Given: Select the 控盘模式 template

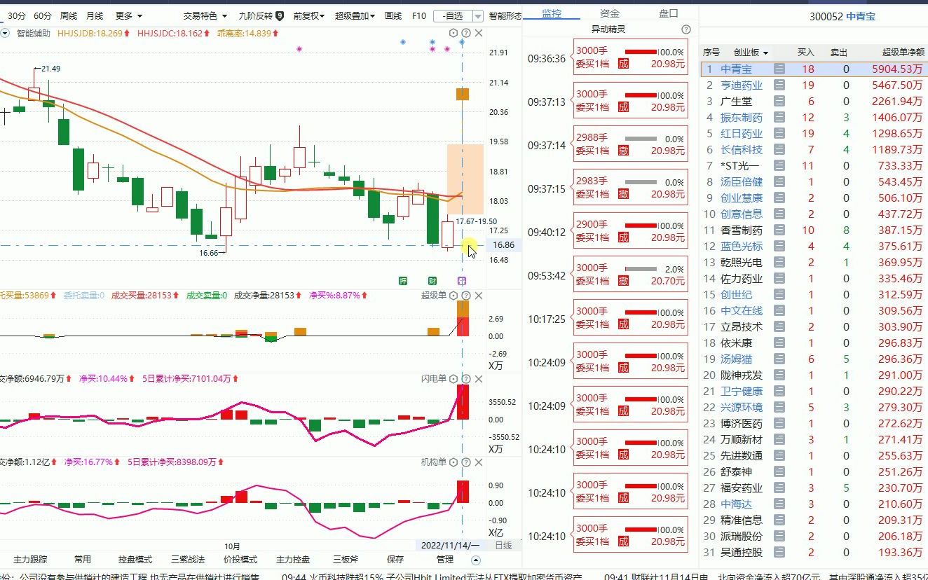Looking at the screenshot, I should [x=135, y=560].
